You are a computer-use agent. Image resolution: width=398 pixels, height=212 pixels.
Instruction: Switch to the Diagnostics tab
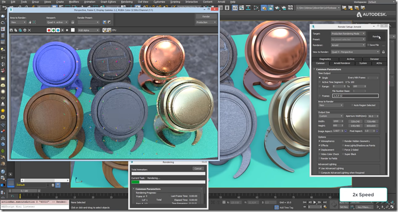coord(325,59)
